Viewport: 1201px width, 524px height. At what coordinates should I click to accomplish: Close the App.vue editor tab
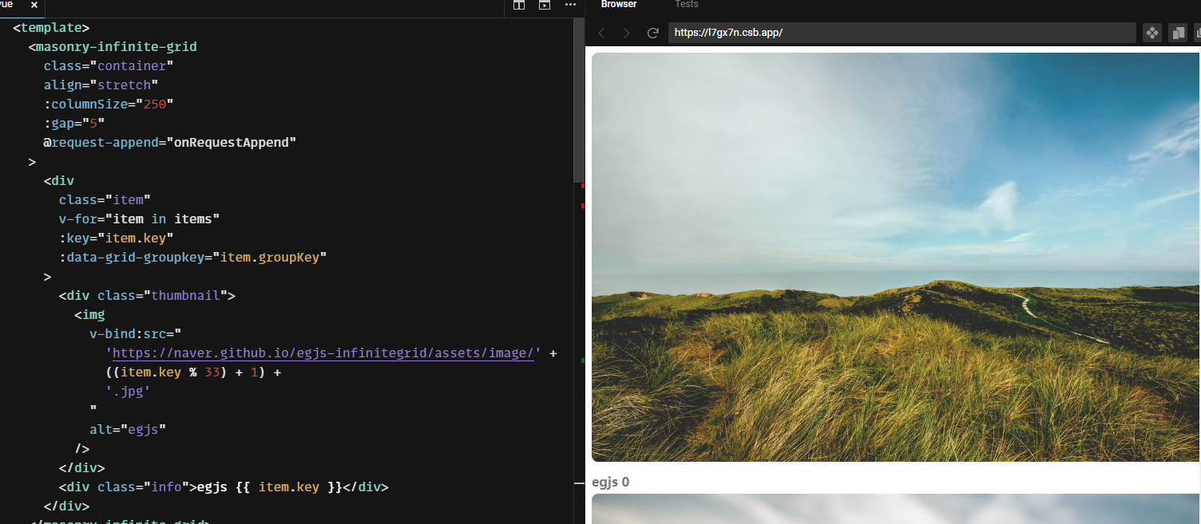[x=34, y=5]
